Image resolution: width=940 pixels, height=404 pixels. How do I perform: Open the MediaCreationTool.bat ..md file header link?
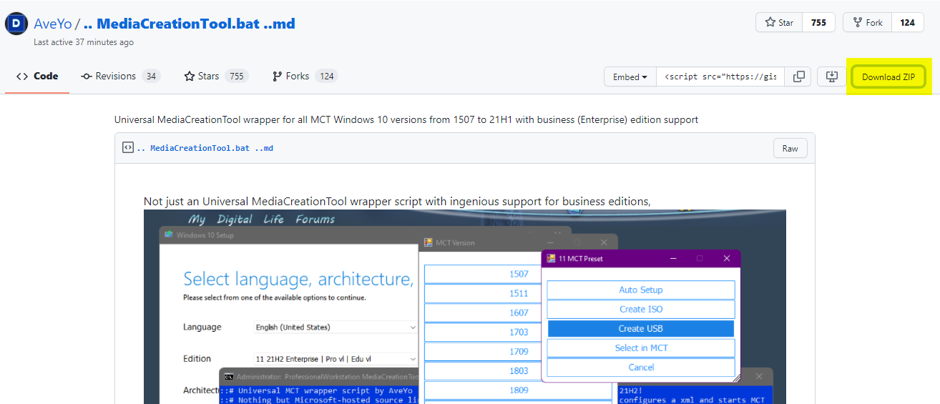(205, 148)
